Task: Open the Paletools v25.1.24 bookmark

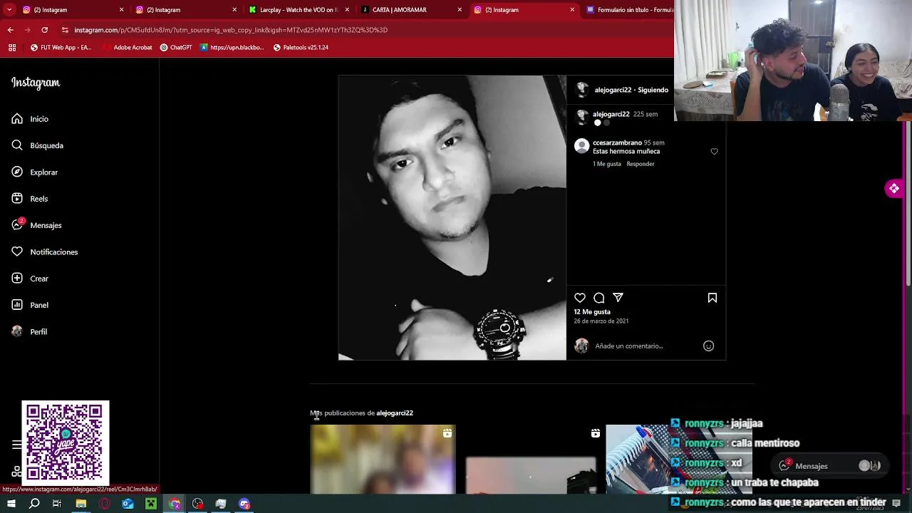Action: pos(301,48)
